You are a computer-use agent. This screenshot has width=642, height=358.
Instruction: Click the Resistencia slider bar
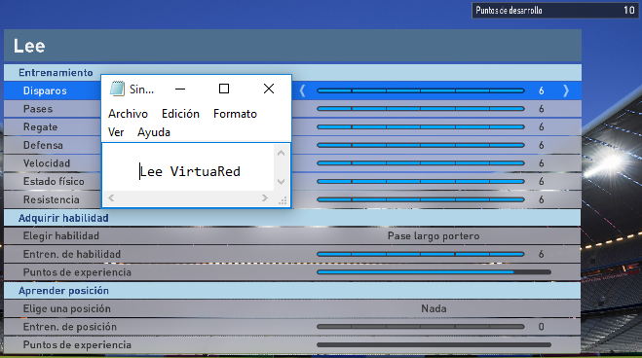click(x=421, y=199)
